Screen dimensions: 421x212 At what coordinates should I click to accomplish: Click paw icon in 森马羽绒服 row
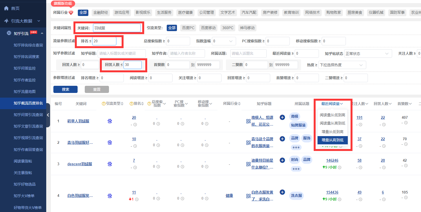click(110, 142)
